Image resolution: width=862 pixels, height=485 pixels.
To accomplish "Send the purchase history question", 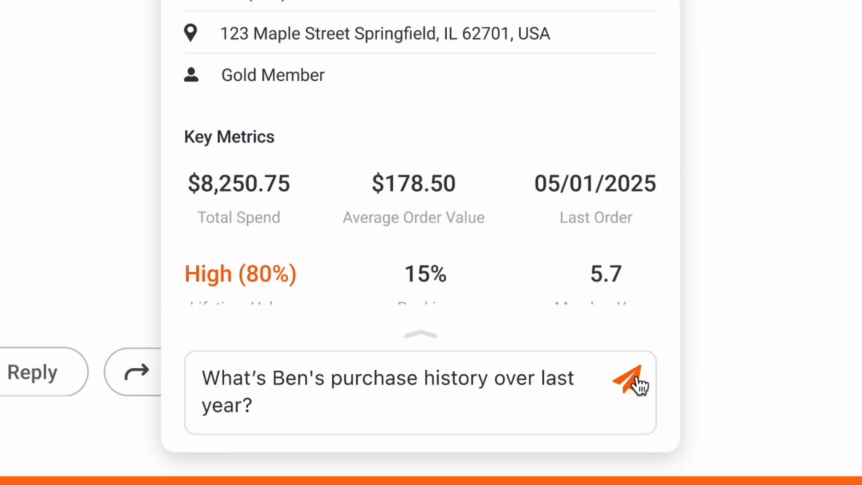I will pyautogui.click(x=627, y=379).
